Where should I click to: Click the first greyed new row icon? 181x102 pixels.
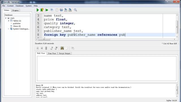(x=37, y=48)
